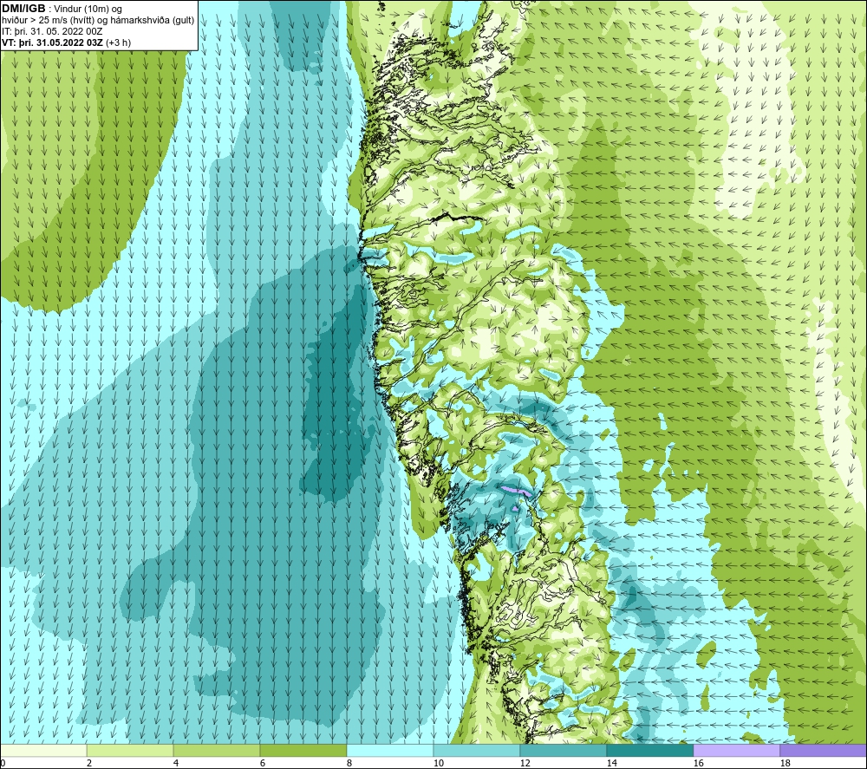Screen dimensions: 867x769
Task: Click the 8–10 m/s light cyan legend swatch
Action: (x=390, y=750)
